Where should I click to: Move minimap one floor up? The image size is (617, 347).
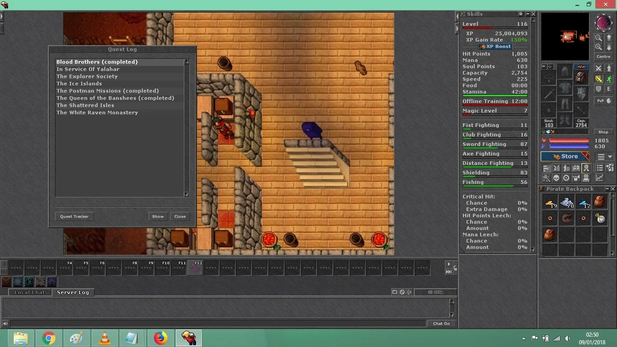pyautogui.click(x=609, y=38)
